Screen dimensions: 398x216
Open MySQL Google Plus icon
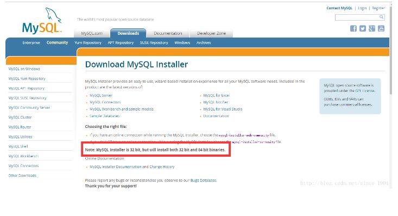point(372,28)
